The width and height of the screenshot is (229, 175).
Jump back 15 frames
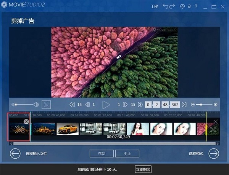point(72,105)
